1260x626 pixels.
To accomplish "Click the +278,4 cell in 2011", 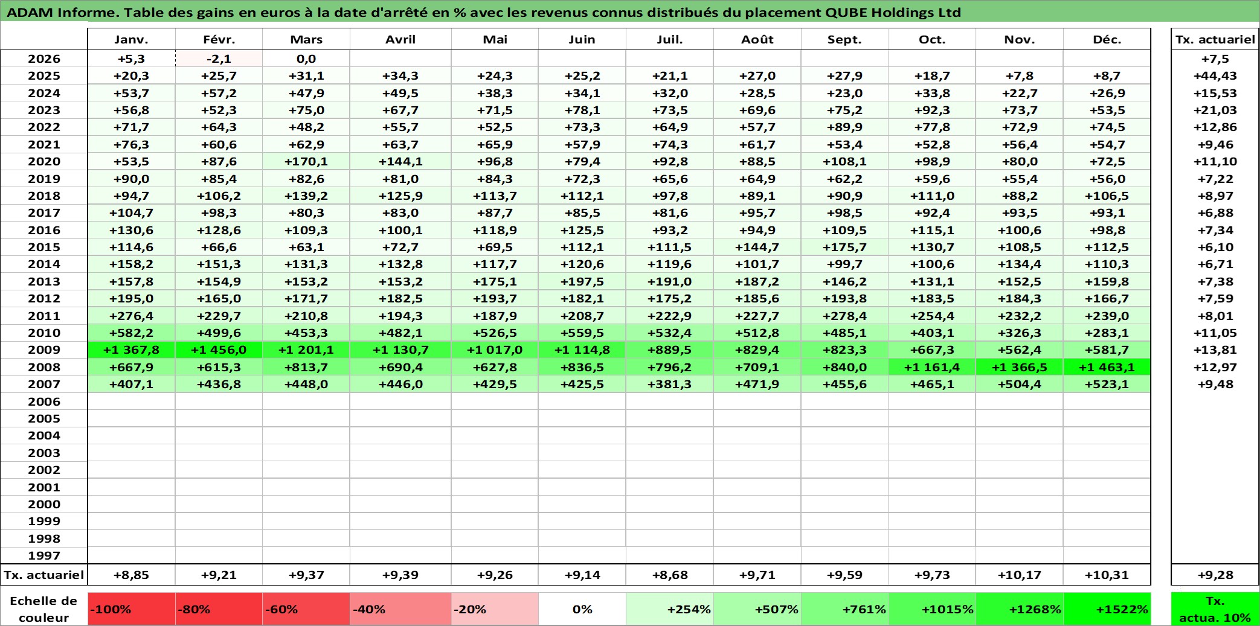I will coord(844,316).
